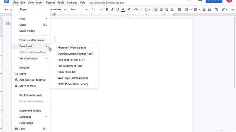Download as EPUB Publication (.epub)
Image resolution: width=236 pixels, height=132 pixels.
pos(74,84)
